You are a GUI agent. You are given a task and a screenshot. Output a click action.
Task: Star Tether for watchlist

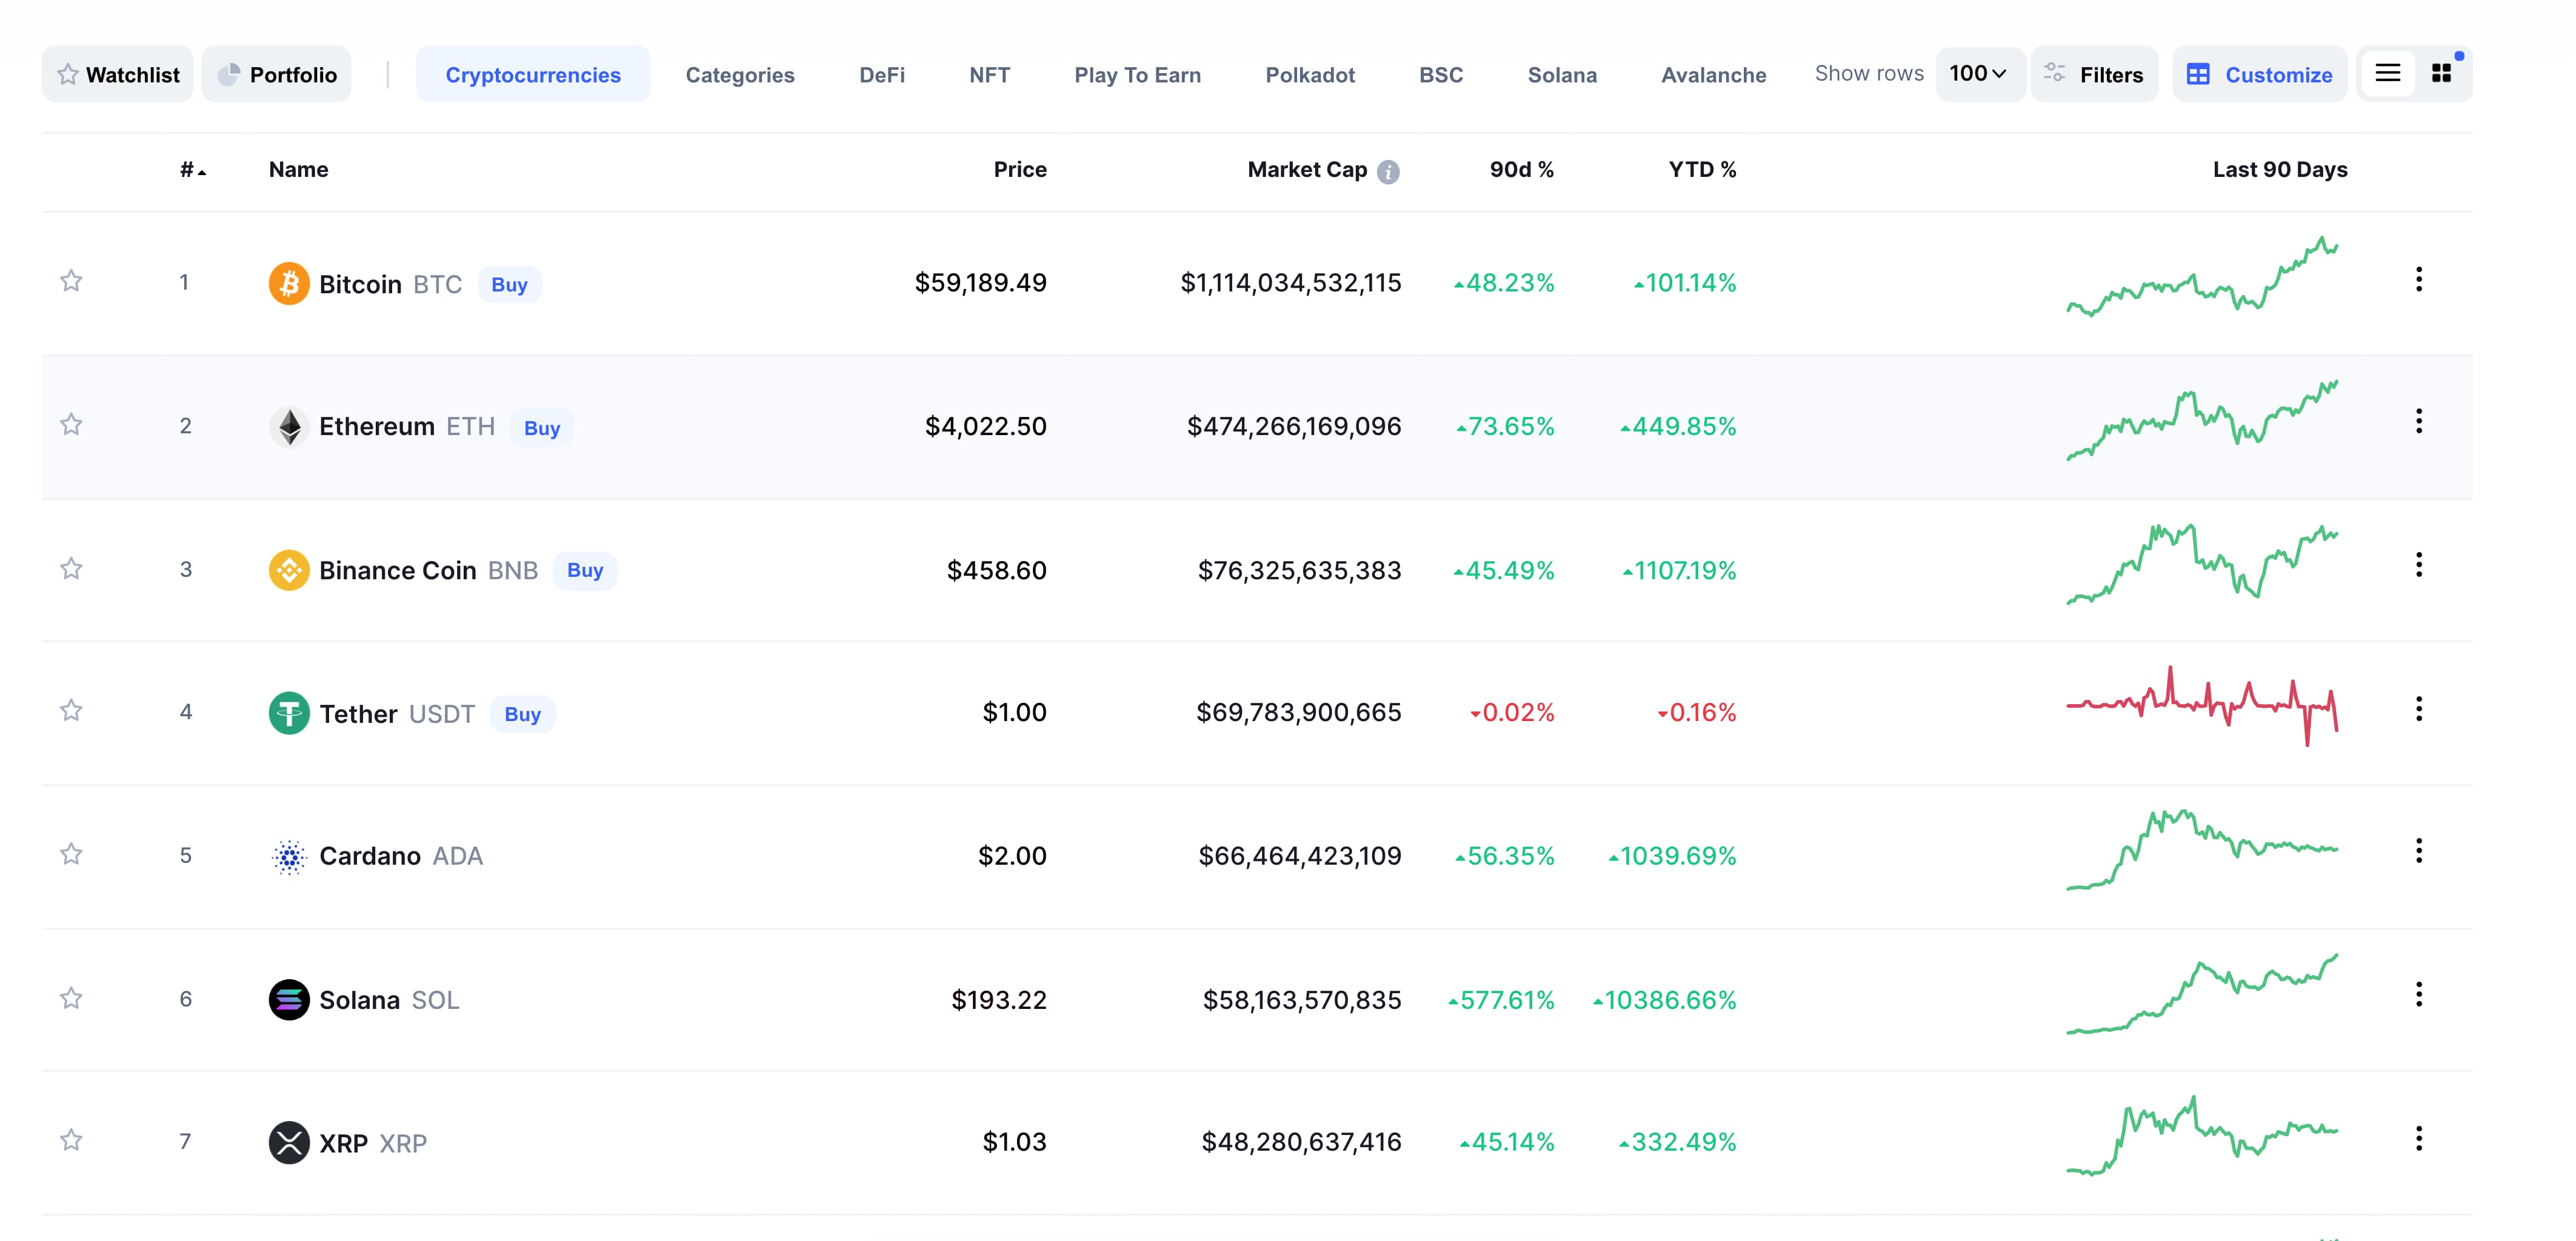coord(71,711)
